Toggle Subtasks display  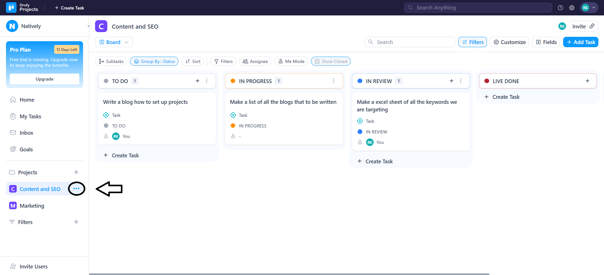pyautogui.click(x=111, y=61)
